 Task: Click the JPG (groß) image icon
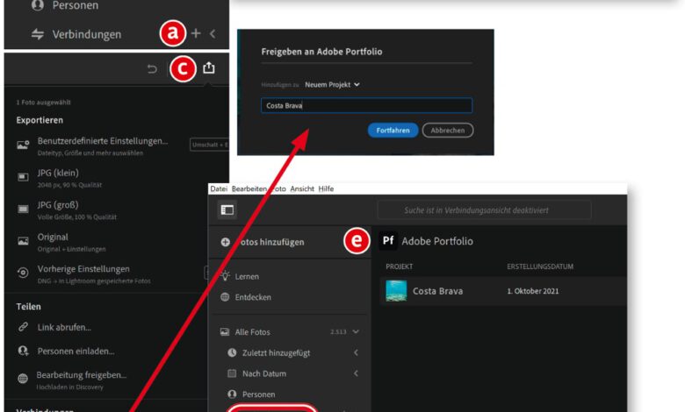(23, 210)
